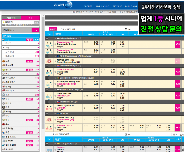Collapse the AFC Championship U16 Qualifying section
185x152 pixels.
coord(47,56)
